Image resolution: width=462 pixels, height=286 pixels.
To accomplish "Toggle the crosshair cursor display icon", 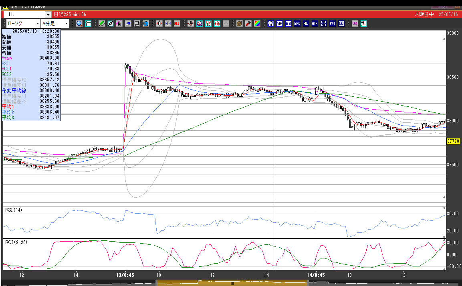I will [x=88, y=24].
